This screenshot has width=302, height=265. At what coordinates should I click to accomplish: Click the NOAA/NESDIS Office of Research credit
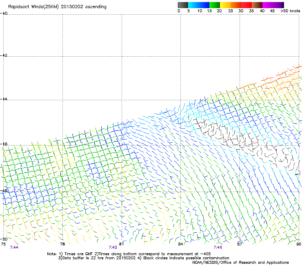pos(240,263)
